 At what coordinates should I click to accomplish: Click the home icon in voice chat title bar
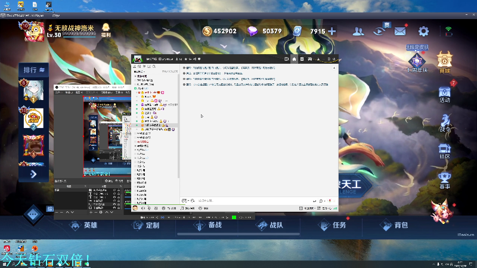click(294, 59)
